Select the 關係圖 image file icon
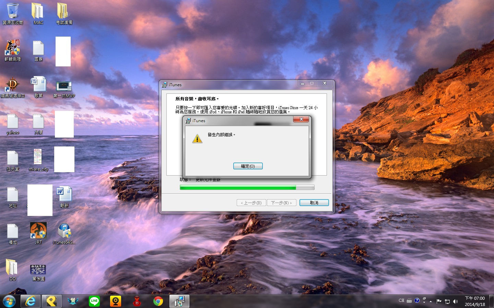Viewport: 494px width, 308px height. coord(38,272)
